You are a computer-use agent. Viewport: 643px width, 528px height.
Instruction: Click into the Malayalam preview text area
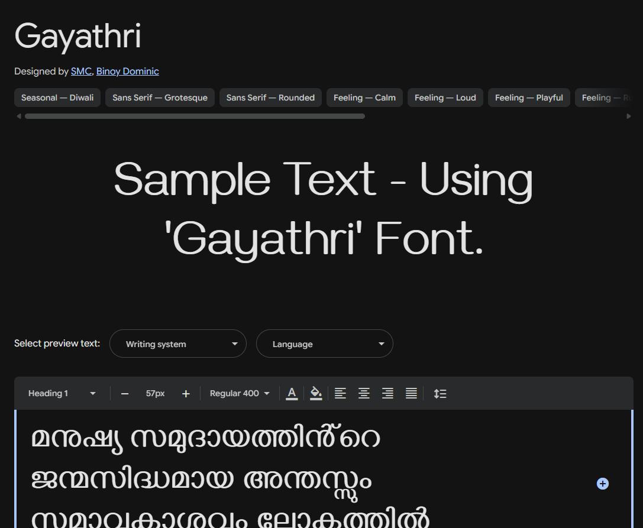324,469
